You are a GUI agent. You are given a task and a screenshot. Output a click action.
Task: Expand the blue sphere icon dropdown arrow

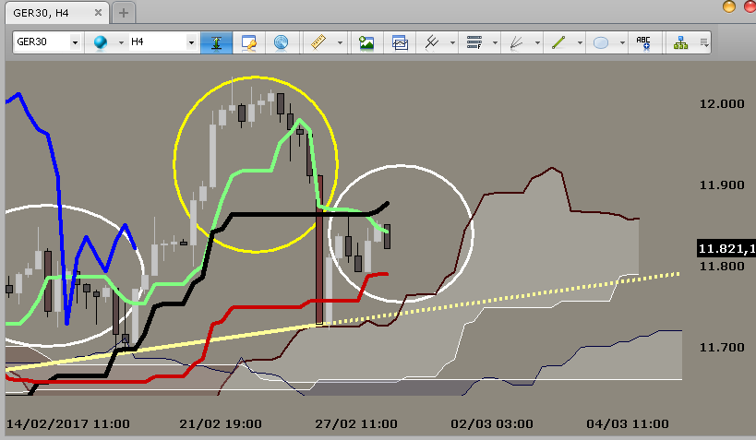click(121, 42)
